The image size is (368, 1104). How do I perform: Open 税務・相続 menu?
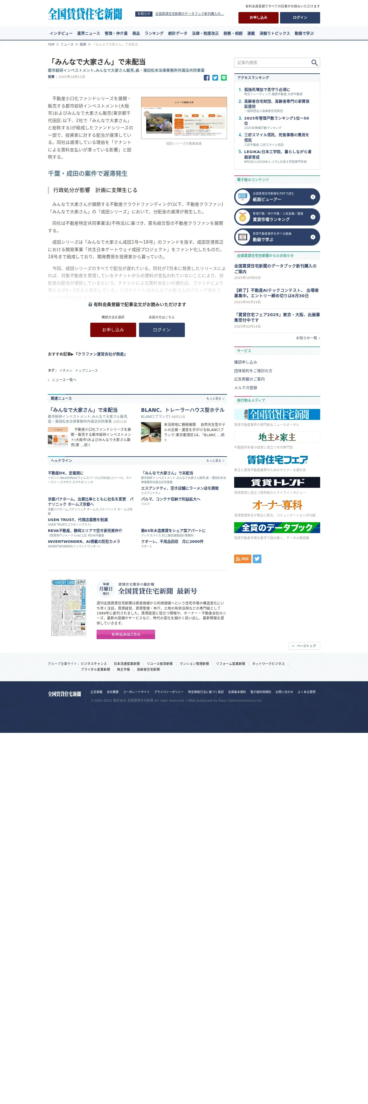233,34
